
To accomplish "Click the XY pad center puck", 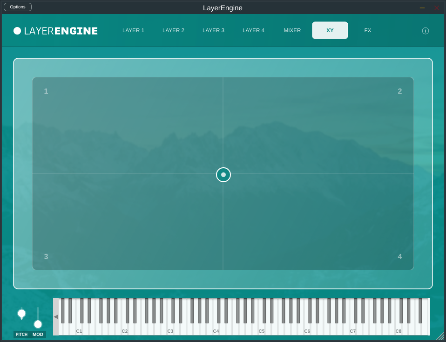I will coord(223,175).
